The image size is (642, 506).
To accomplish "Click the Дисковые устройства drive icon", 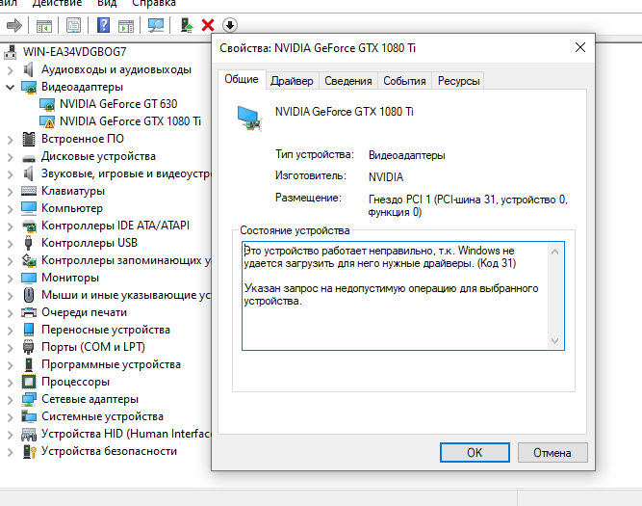I will (x=29, y=157).
